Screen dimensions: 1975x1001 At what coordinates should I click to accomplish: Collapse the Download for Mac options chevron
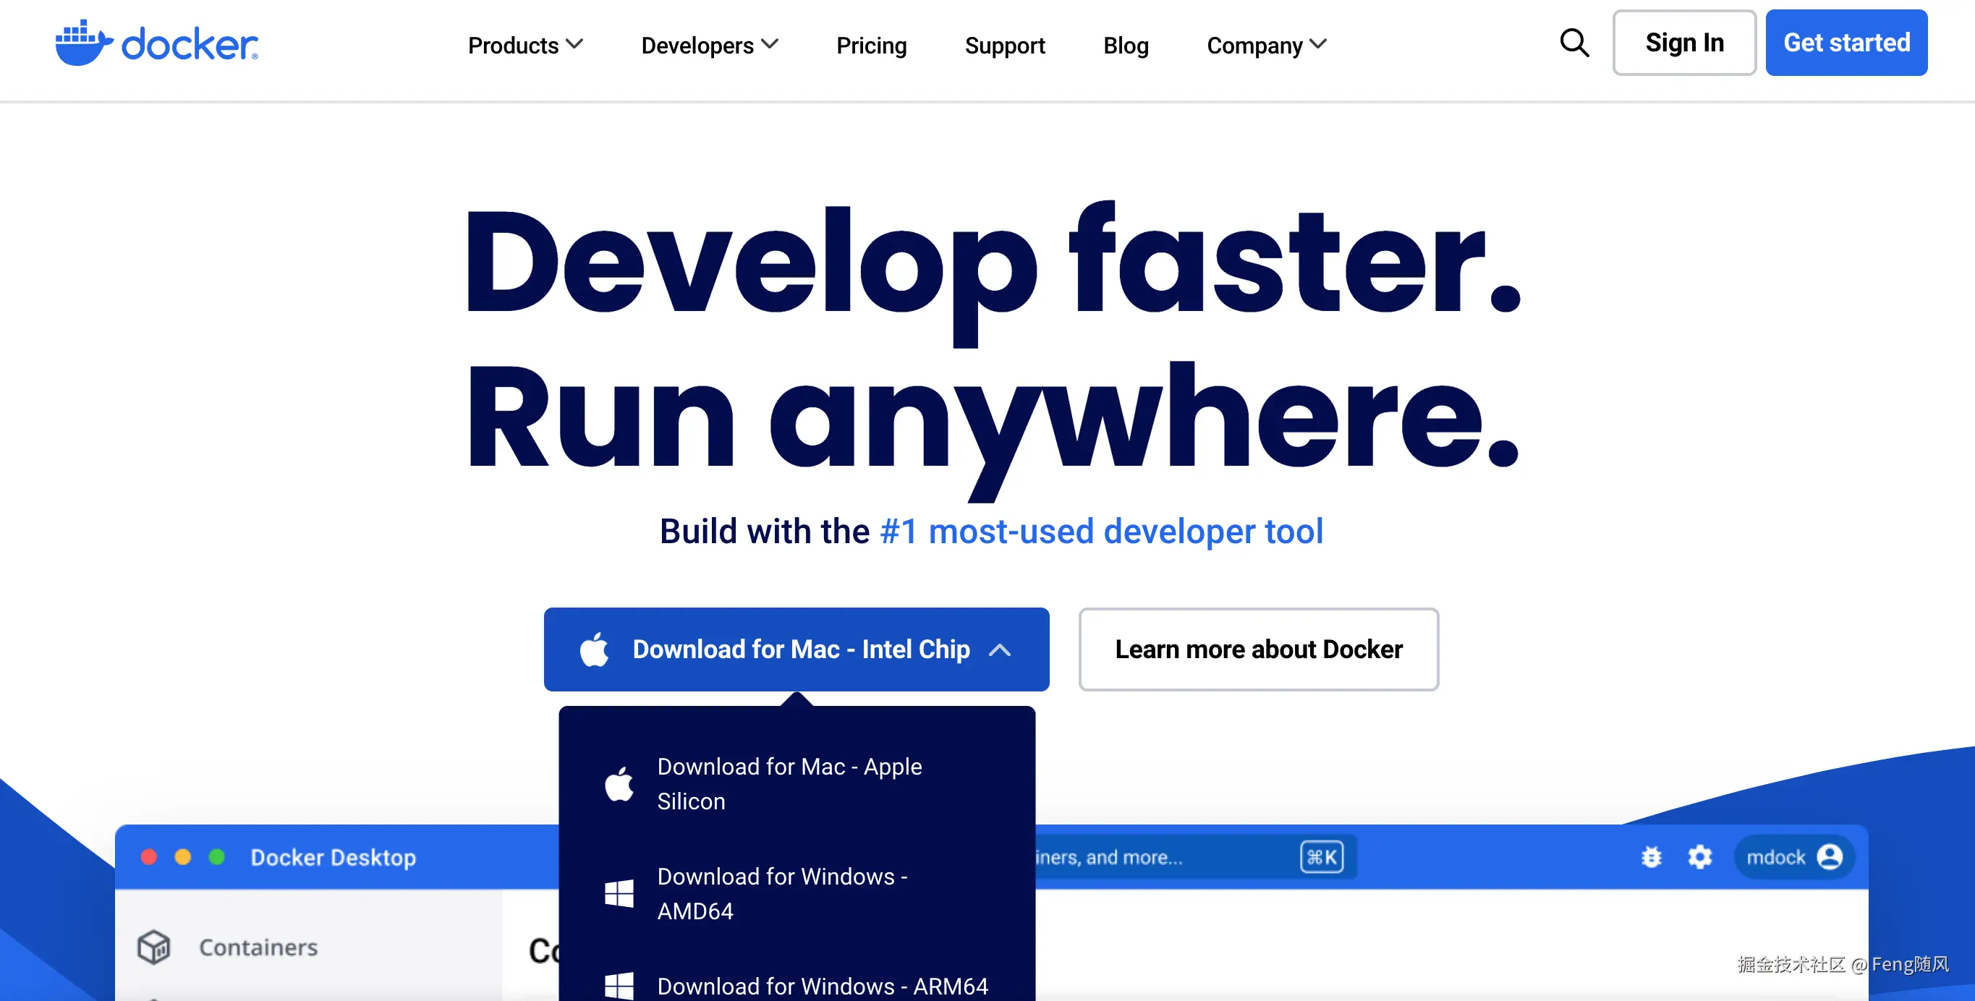click(x=1000, y=650)
